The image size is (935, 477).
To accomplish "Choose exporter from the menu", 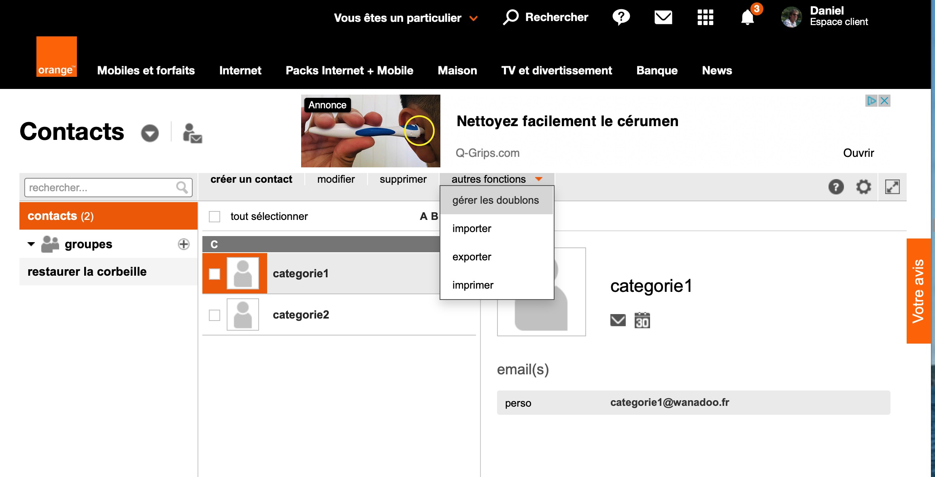I will click(472, 257).
